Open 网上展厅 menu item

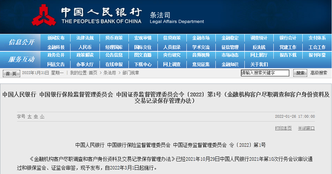click(x=259, y=55)
